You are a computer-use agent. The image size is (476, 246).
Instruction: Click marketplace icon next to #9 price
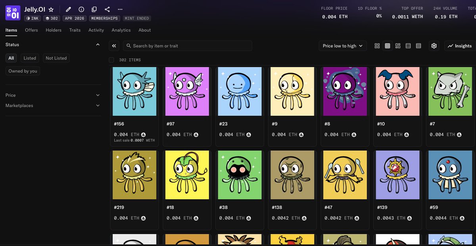click(301, 135)
